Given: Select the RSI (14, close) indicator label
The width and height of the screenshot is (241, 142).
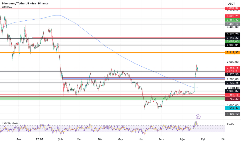Looking at the screenshot, I should (x=11, y=123).
